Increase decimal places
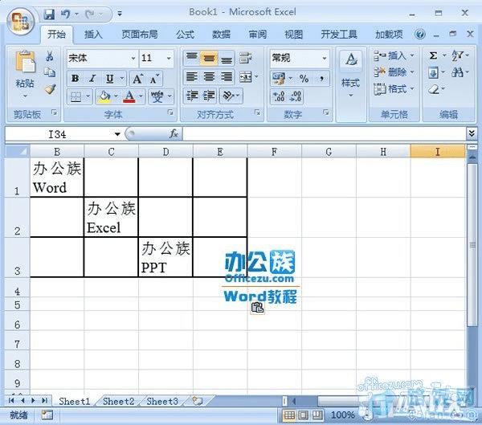The width and height of the screenshot is (482, 425). point(279,96)
